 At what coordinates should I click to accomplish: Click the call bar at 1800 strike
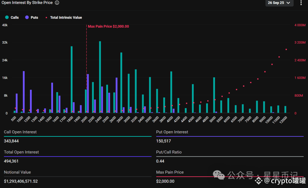click(x=72, y=79)
